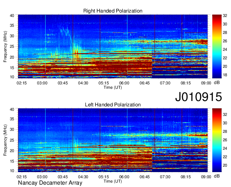This screenshot has height=187, width=231.
Task: Click the 30 MHz tick of Left Handed plot
Action: [12, 129]
